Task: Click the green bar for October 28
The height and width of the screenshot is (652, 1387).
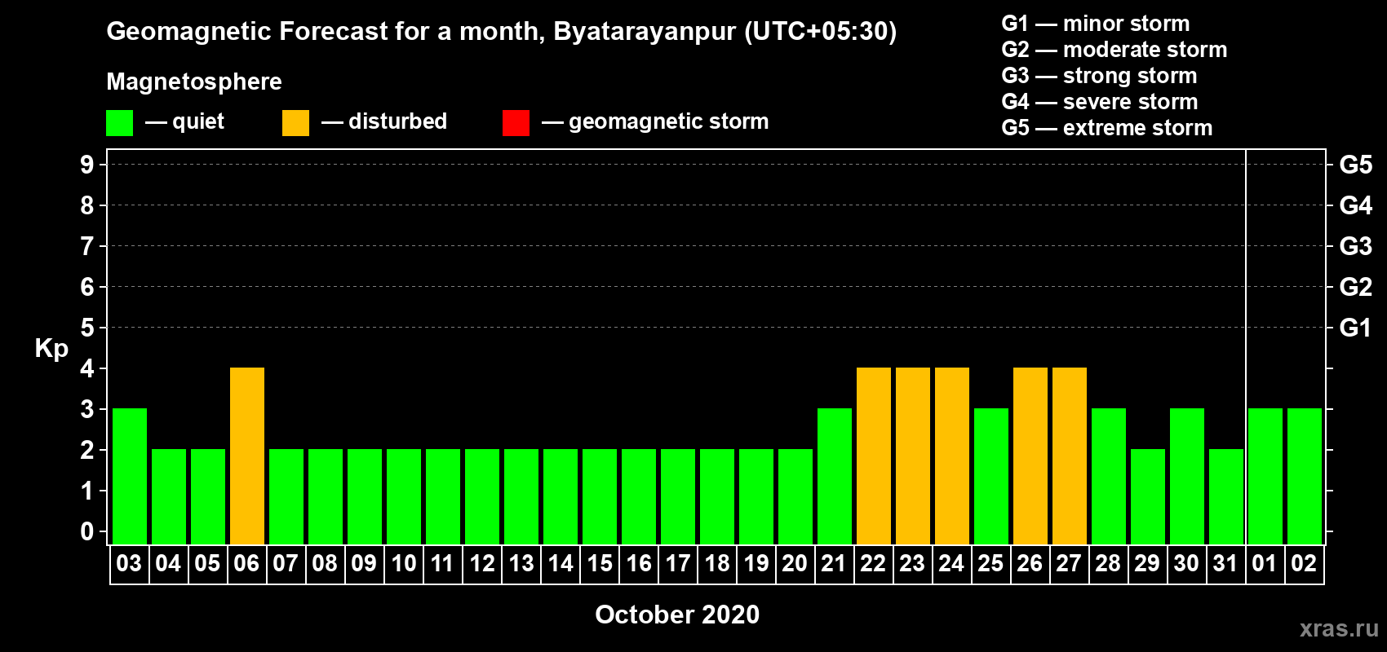Action: (x=1109, y=476)
